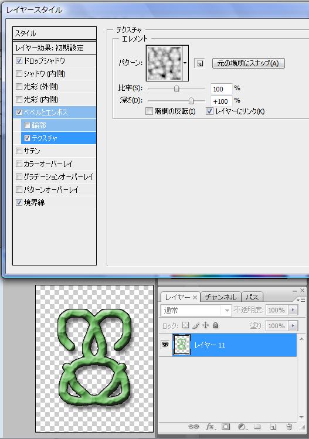Enable the 輪郭 checkbox
309x439 pixels.
(27, 125)
